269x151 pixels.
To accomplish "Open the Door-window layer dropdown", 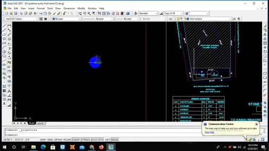I will tap(203, 19).
